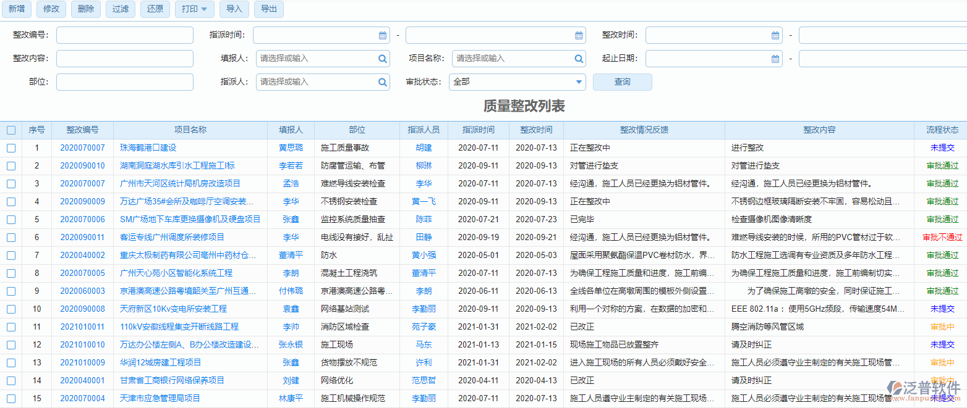Toggle the select-all checkbox in table header

[11, 130]
